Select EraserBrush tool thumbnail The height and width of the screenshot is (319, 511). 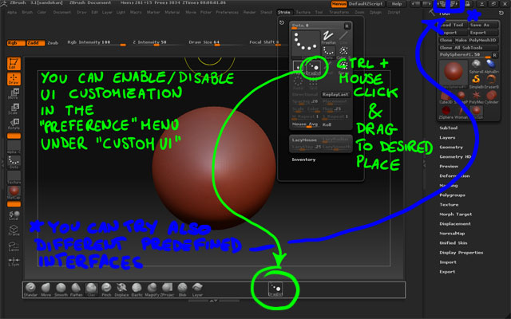[x=491, y=81]
